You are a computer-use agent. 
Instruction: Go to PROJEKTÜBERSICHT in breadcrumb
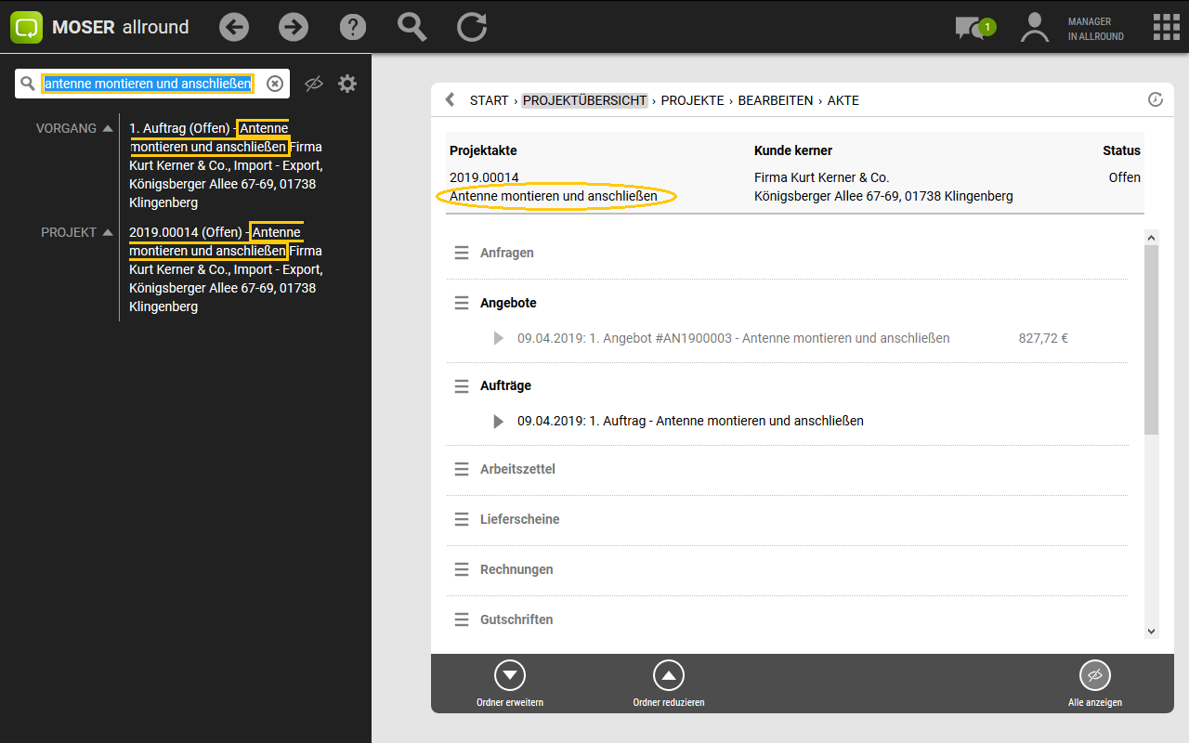584,100
